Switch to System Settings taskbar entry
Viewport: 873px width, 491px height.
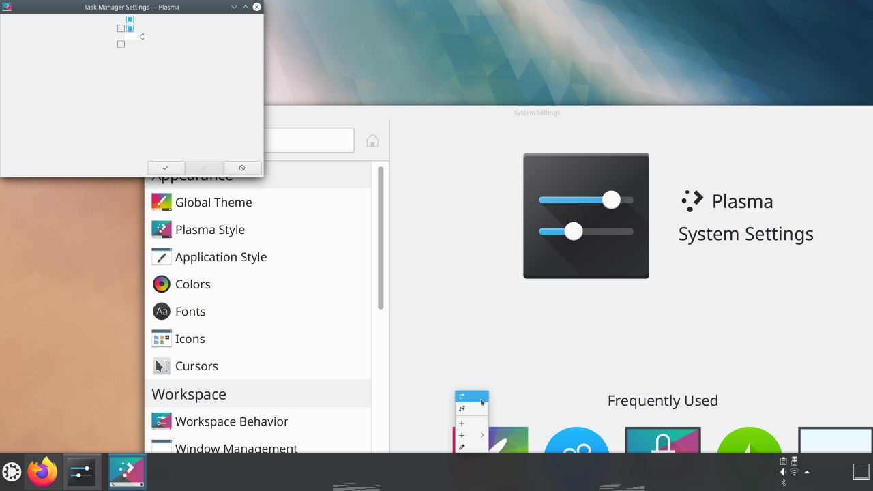click(83, 472)
